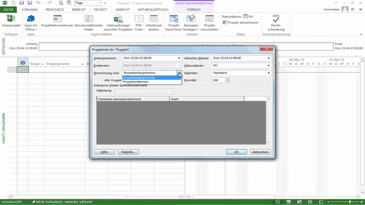Click the Hilfe button

[x=104, y=152]
